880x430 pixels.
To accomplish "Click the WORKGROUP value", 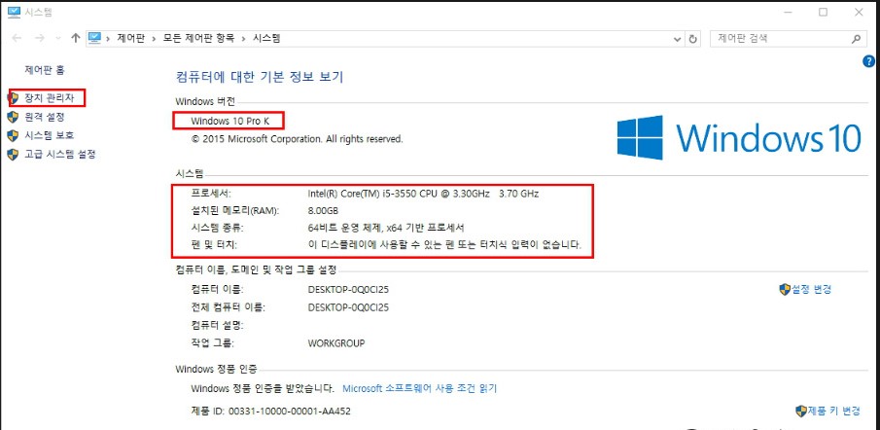I will coord(336,343).
